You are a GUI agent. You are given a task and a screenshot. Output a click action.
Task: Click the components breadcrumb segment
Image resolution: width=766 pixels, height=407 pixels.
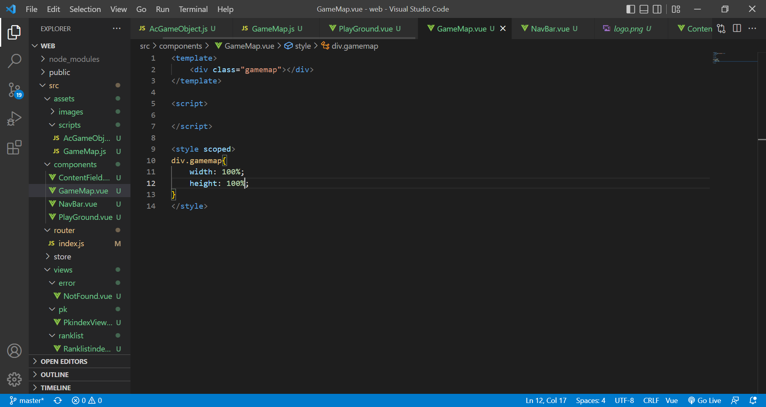tap(180, 46)
